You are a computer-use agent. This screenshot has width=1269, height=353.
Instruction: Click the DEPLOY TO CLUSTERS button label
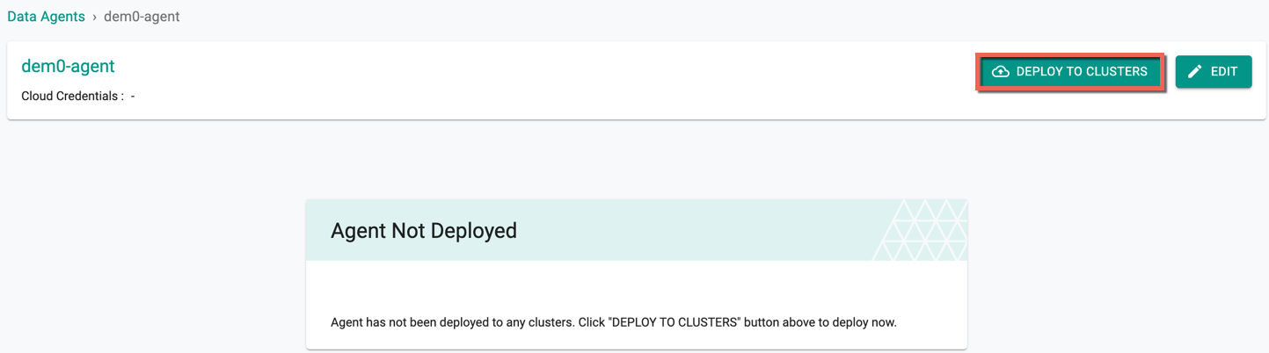[x=1082, y=72]
